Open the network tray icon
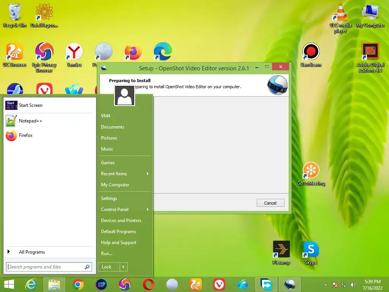This screenshot has width=389, height=292. point(344,285)
